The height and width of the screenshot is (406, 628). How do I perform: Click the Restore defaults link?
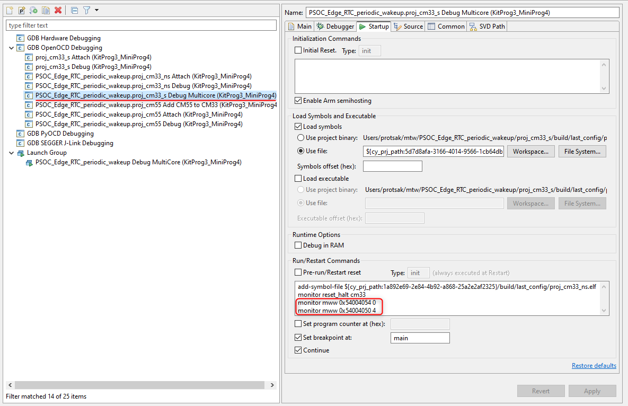coord(594,366)
